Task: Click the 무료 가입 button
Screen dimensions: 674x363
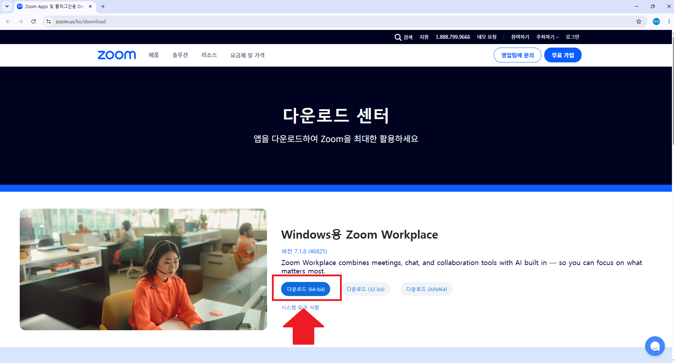Action: 563,55
